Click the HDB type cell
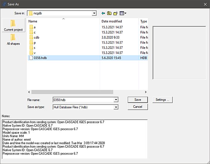The width and height of the screenshot is (210, 164). pyautogui.click(x=144, y=58)
